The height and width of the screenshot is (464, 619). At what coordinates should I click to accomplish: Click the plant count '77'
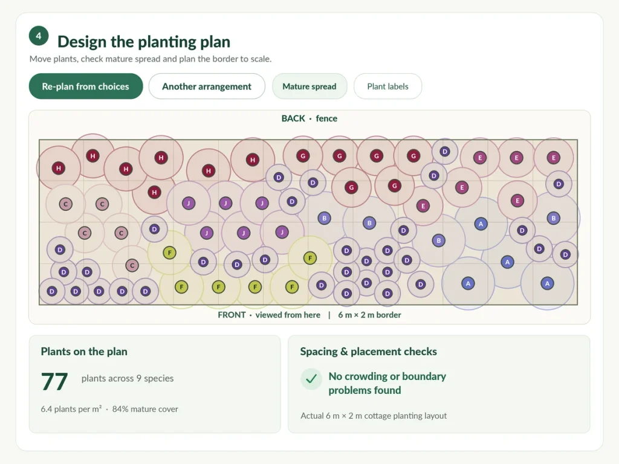(x=54, y=382)
